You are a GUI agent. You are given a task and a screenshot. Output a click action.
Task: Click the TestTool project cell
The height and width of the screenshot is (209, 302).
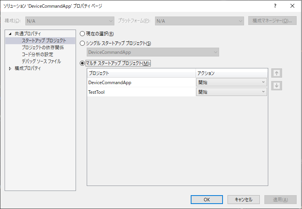tap(141, 92)
